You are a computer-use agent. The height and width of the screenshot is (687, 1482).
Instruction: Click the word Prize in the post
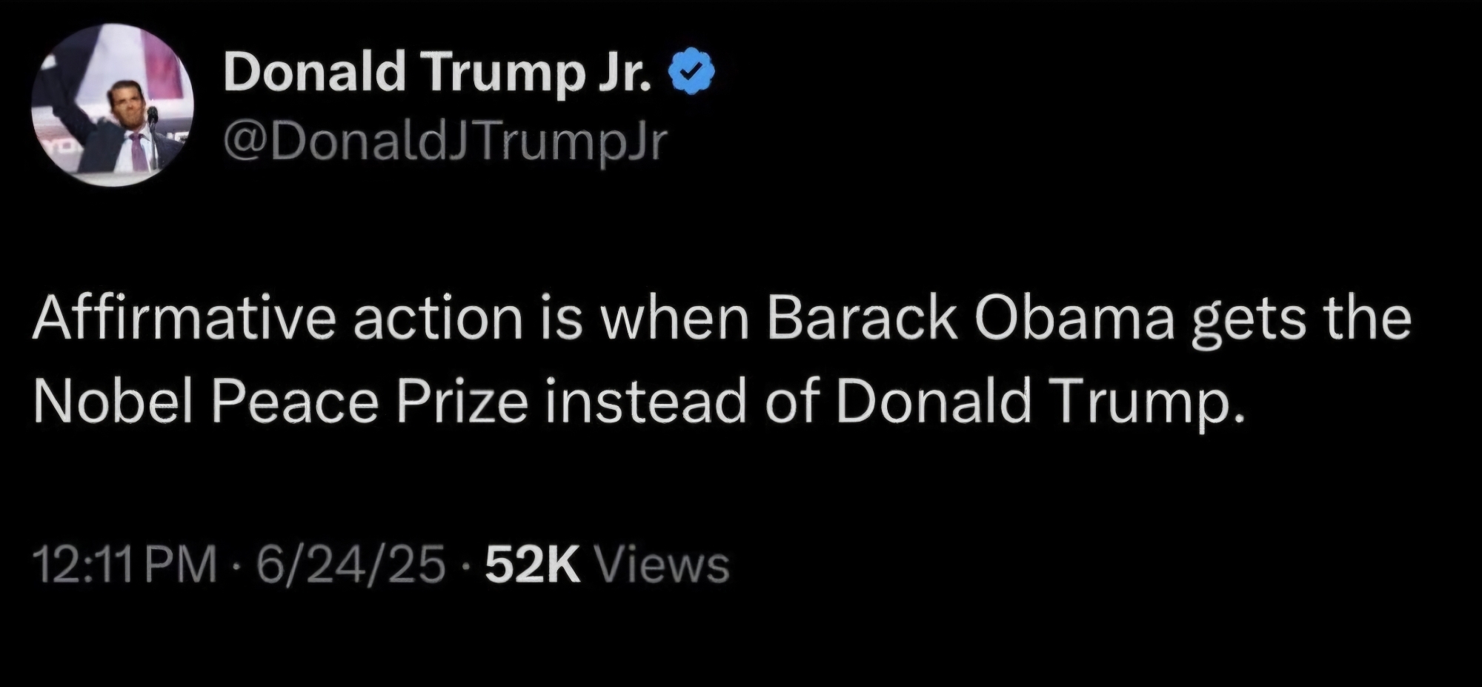pos(462,402)
